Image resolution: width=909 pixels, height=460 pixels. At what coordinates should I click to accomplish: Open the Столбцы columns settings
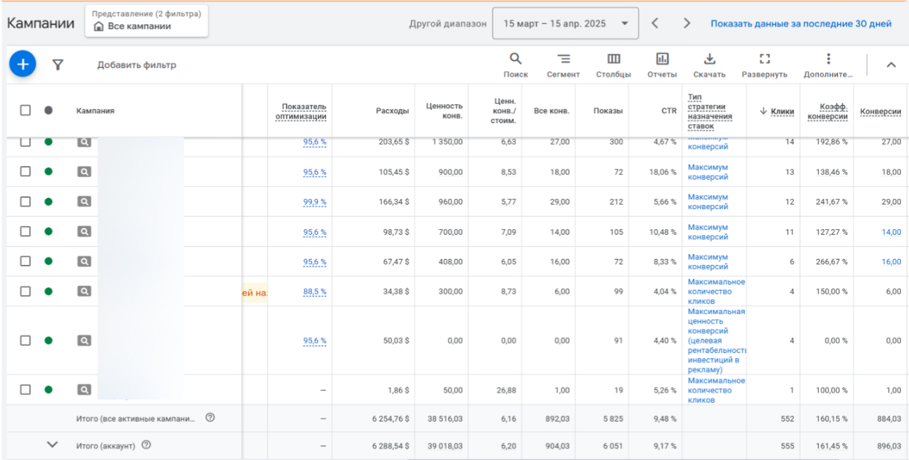click(613, 65)
